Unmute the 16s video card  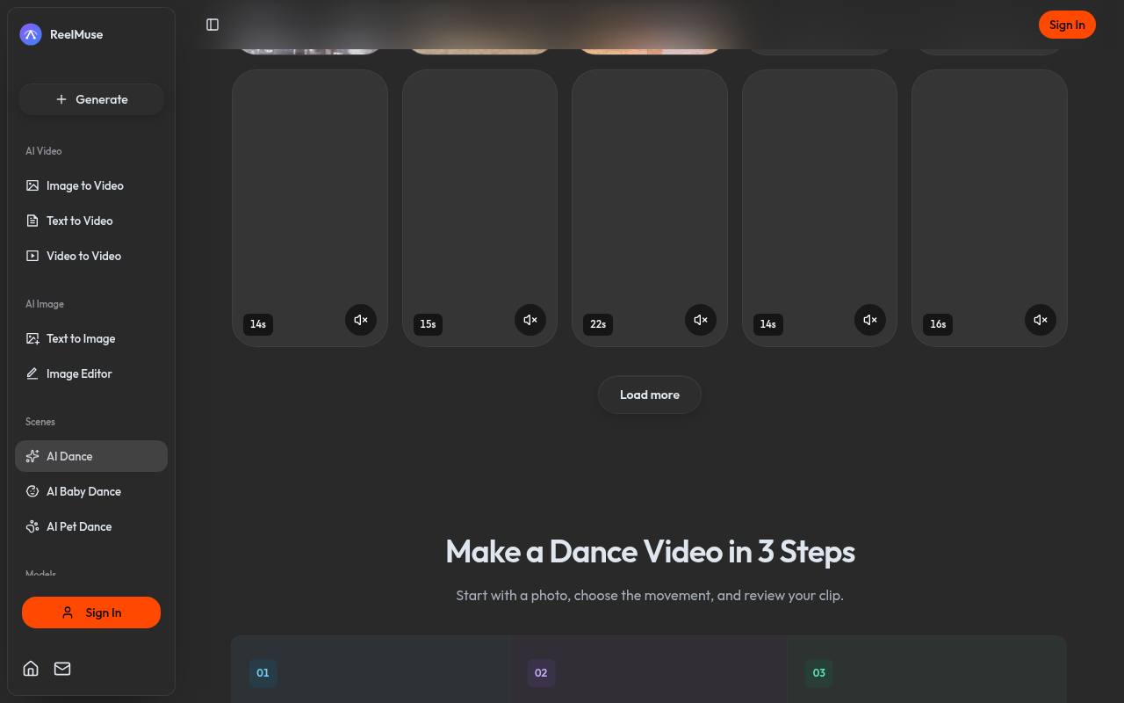click(x=1041, y=320)
